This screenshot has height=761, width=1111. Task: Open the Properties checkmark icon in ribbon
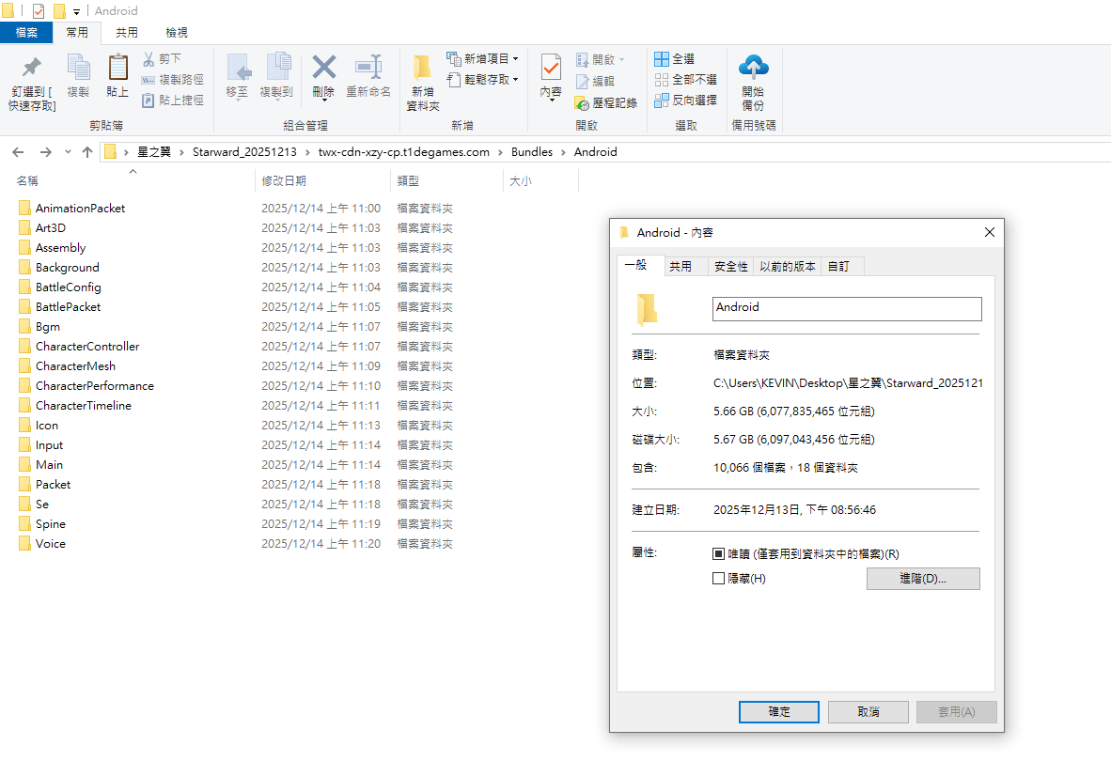point(551,69)
